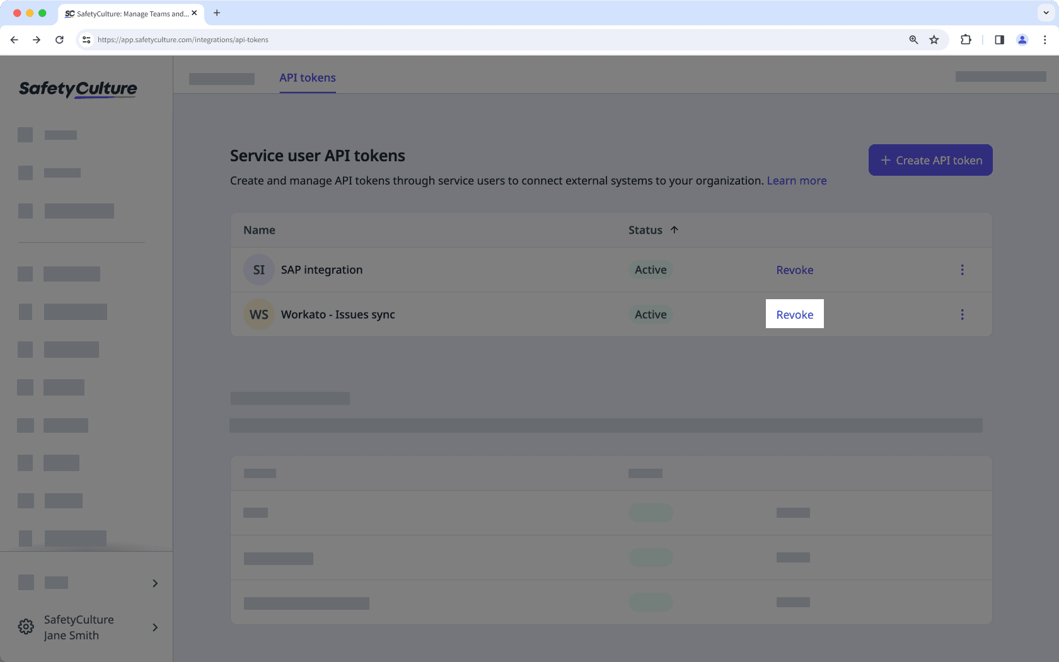
Task: Open the browser extensions icon
Action: (x=966, y=40)
